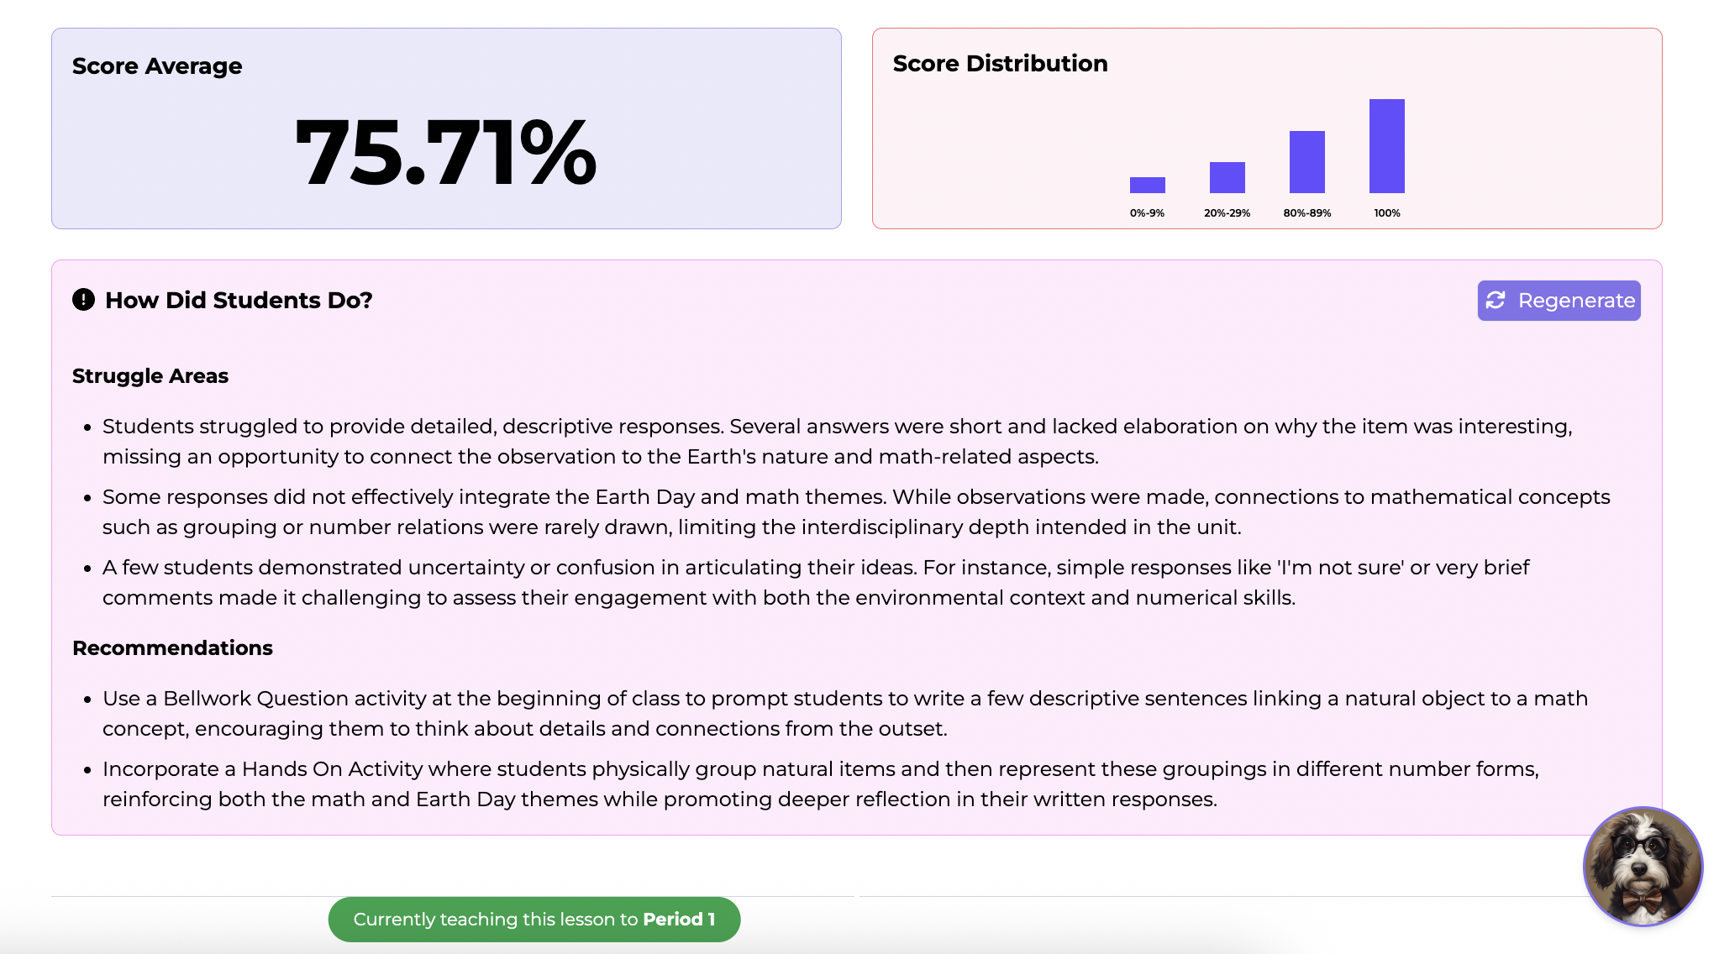Click the 80%-89% distribution bar

pos(1306,162)
